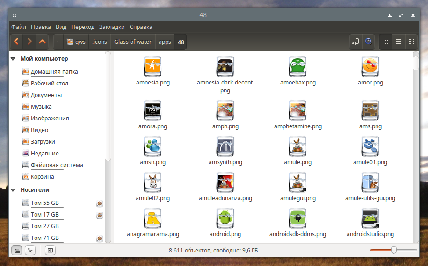Collapse the Носители section
Viewport: 428px width, 266px height.
13,190
